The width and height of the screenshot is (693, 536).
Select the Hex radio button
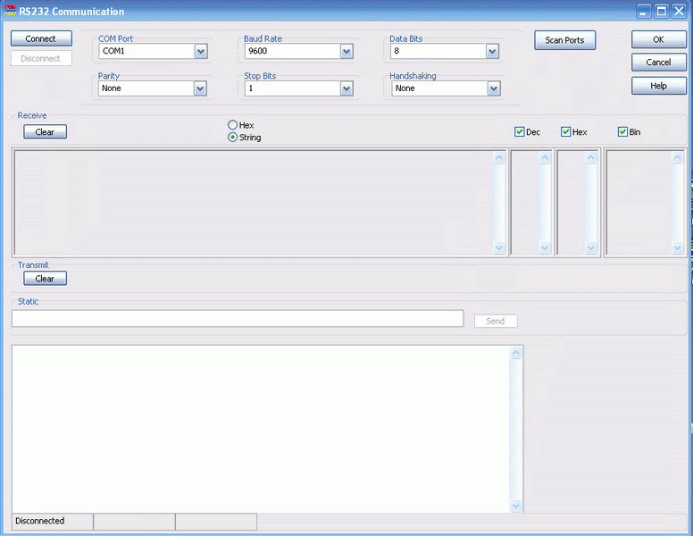tap(233, 125)
